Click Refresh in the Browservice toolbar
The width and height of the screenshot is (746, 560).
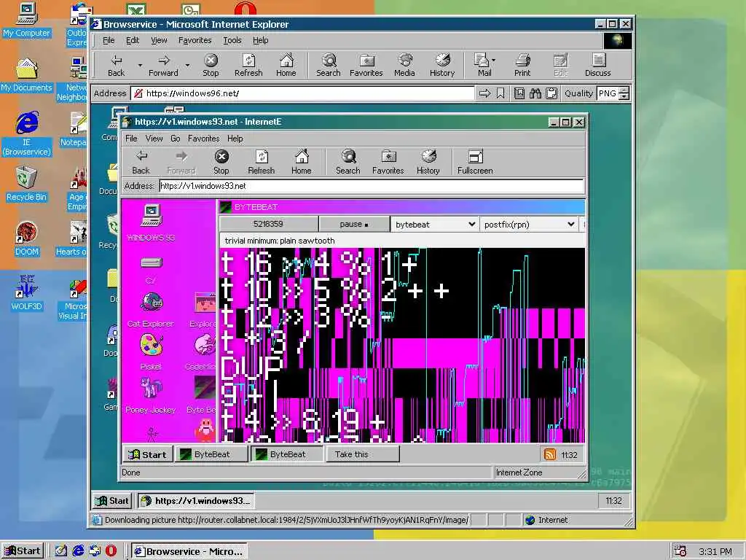248,65
